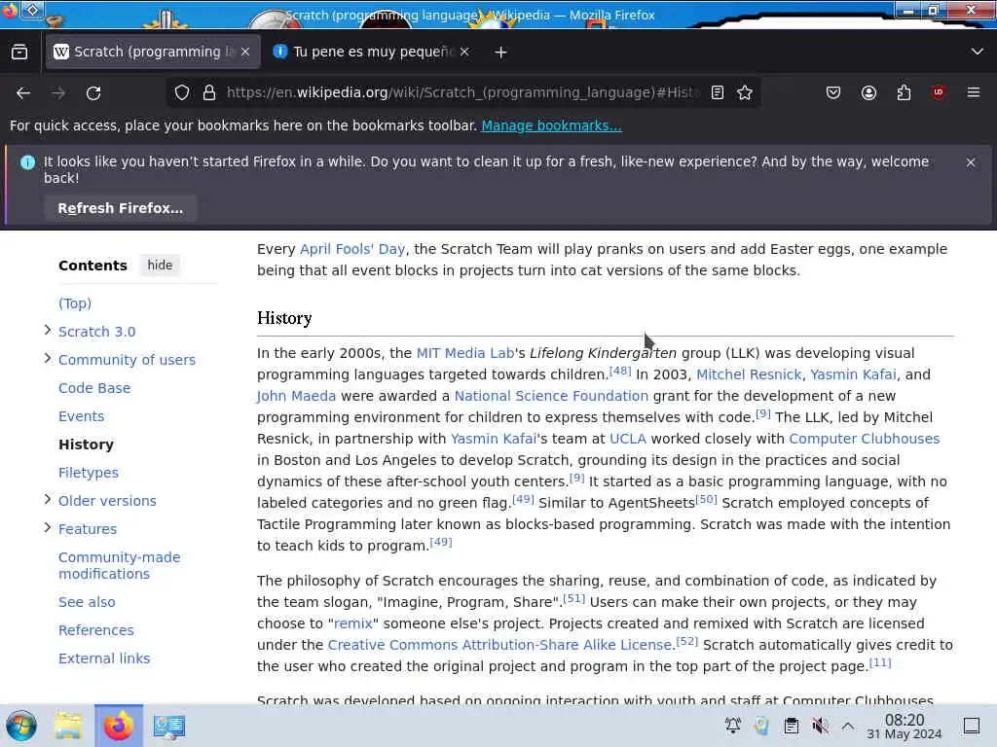Go back to previous page arrow
The height and width of the screenshot is (747, 997).
click(x=23, y=92)
